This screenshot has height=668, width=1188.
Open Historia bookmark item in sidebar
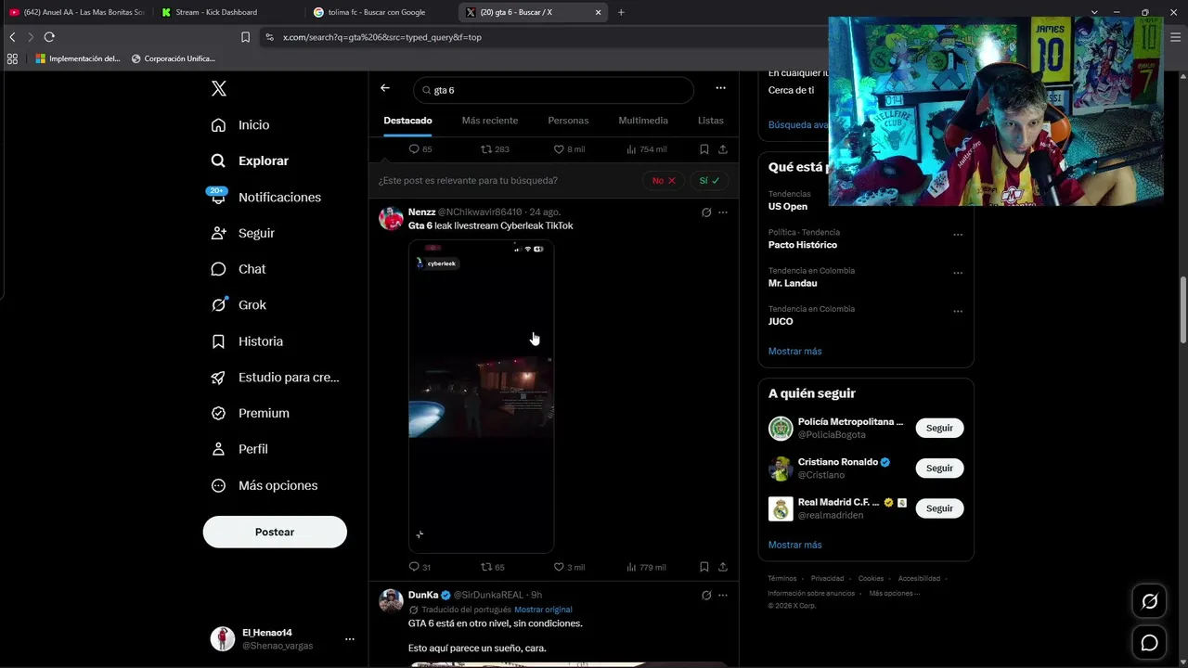coord(247,341)
